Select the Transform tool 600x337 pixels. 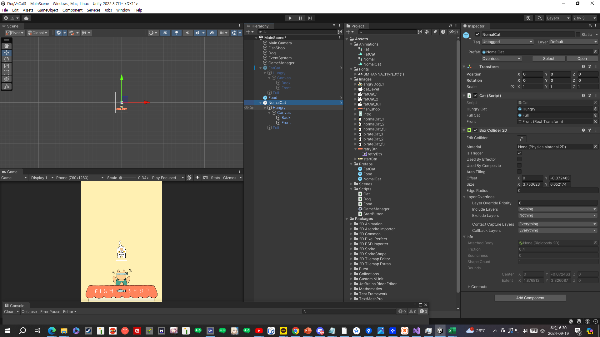[7, 79]
